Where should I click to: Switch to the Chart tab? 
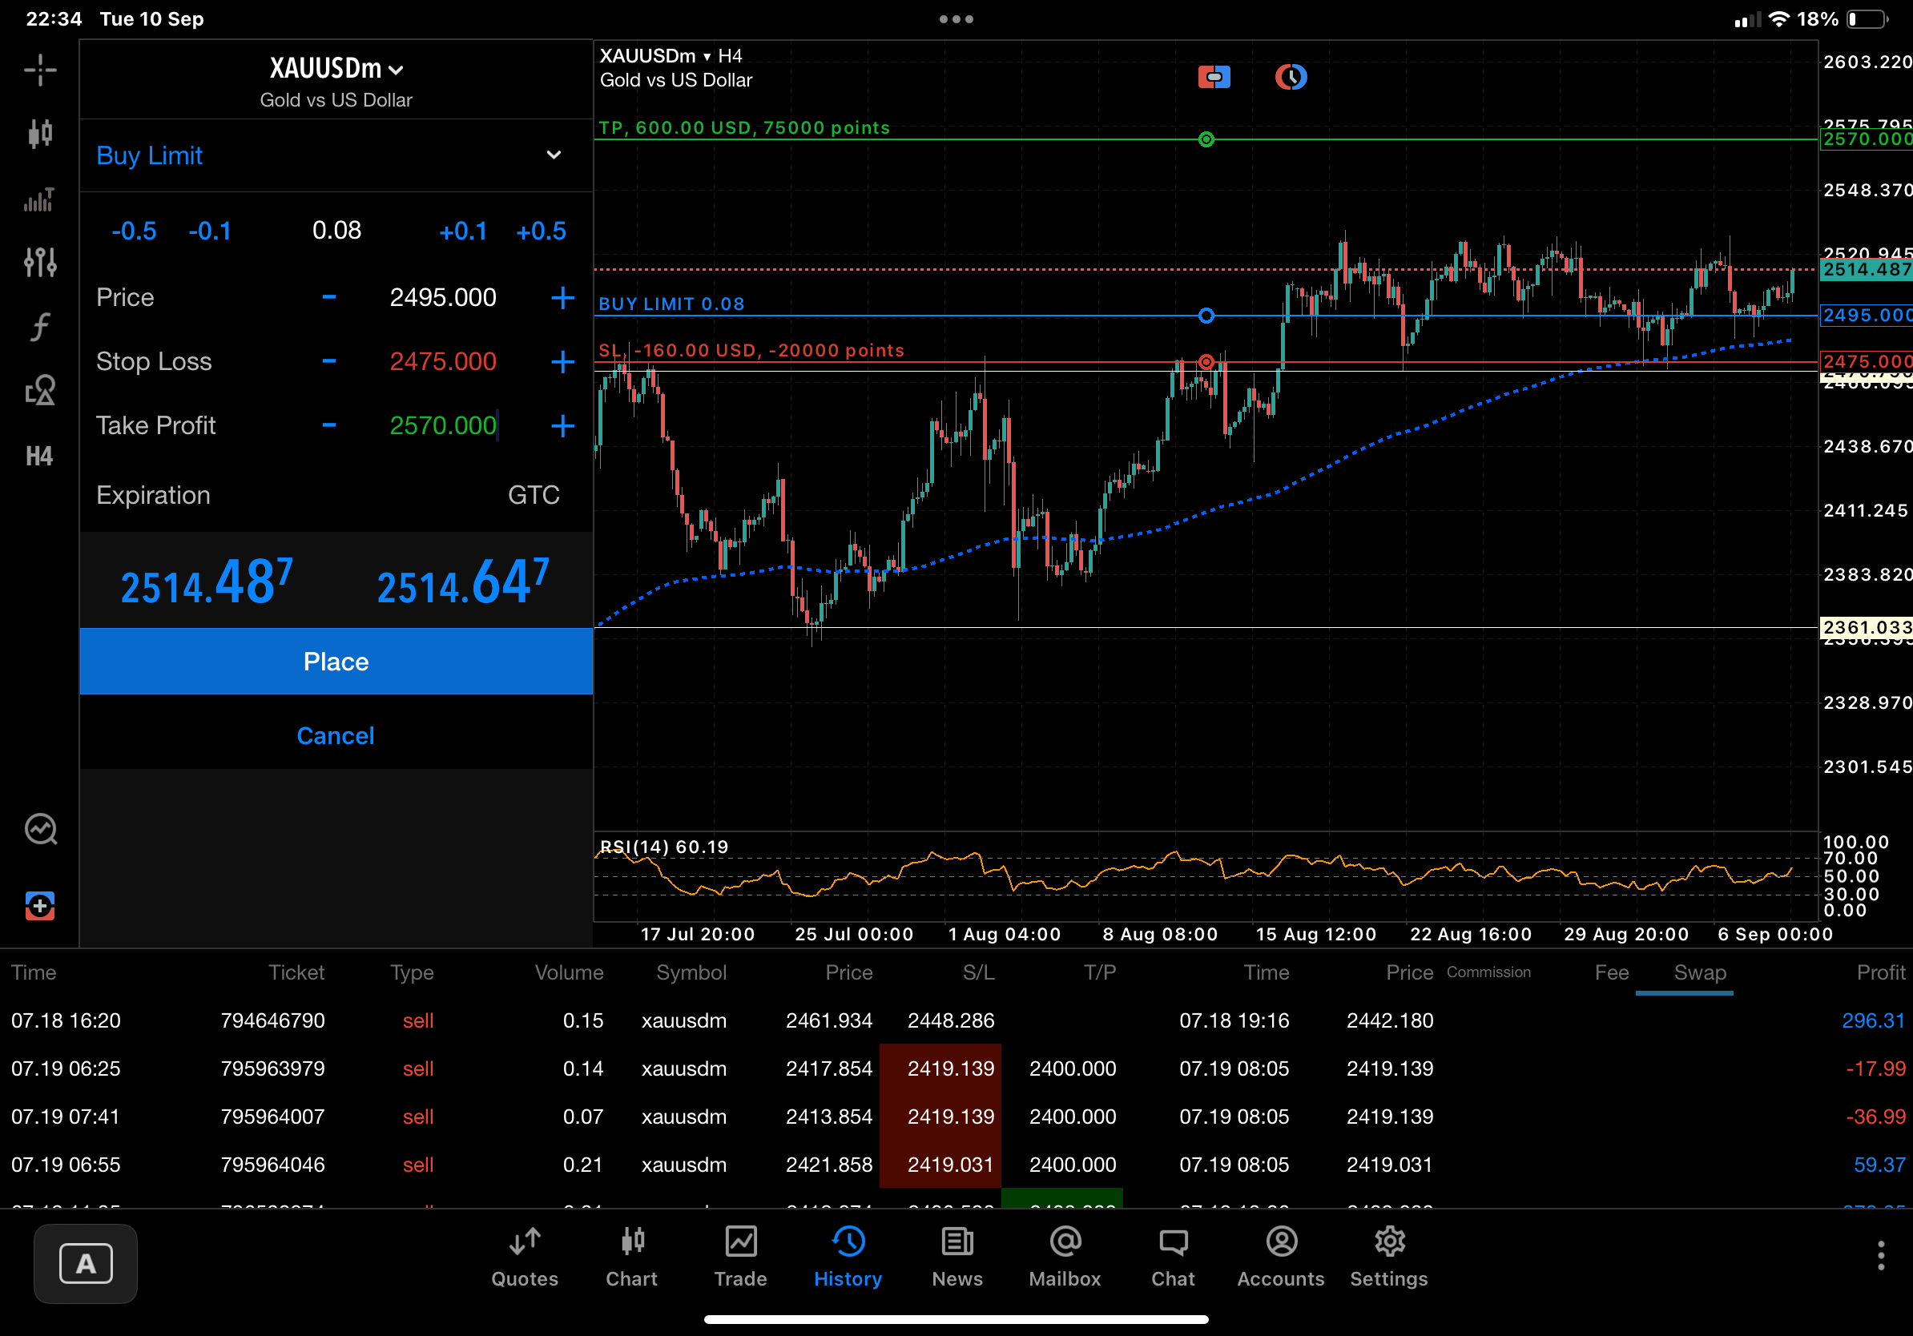tap(631, 1258)
